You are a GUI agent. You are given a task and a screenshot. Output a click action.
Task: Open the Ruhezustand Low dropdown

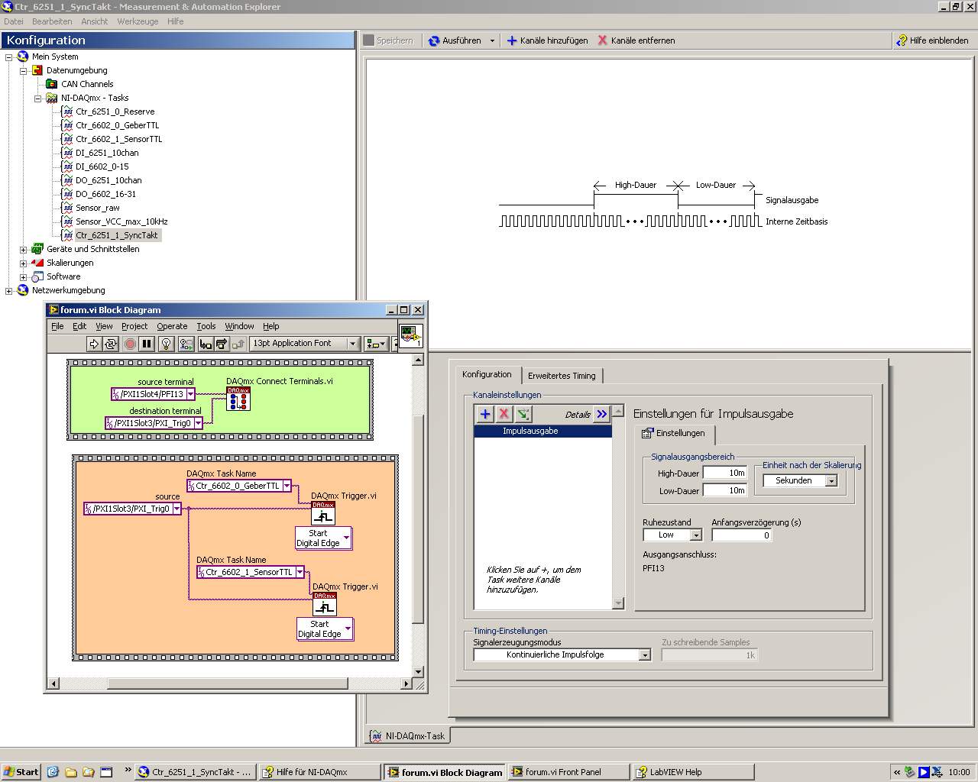[x=695, y=535]
